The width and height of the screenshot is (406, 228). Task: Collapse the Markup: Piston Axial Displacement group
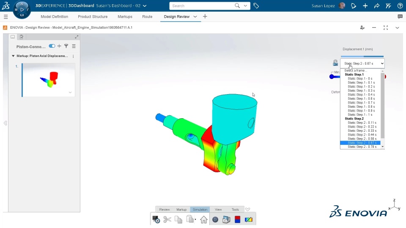tap(13, 56)
